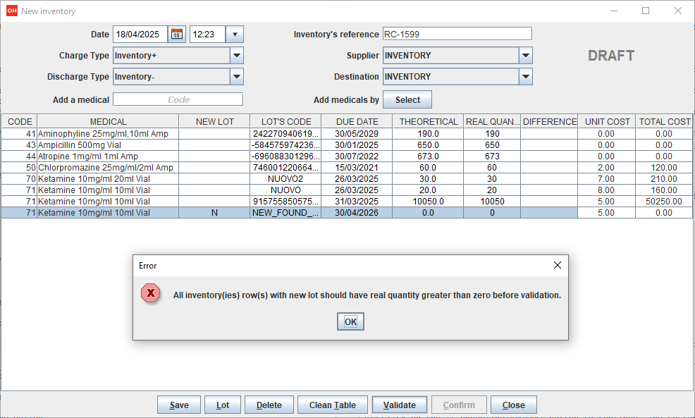
Task: Expand the Supplier combo box
Action: tap(525, 56)
